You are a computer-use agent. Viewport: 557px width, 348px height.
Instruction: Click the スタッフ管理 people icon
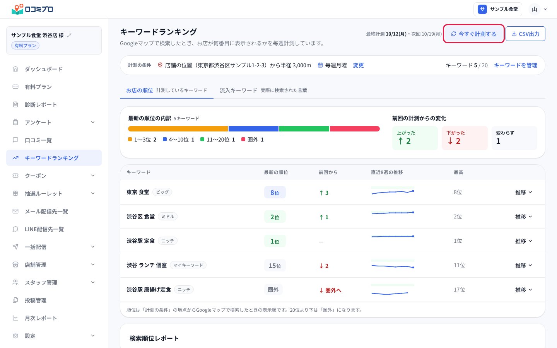tap(15, 282)
